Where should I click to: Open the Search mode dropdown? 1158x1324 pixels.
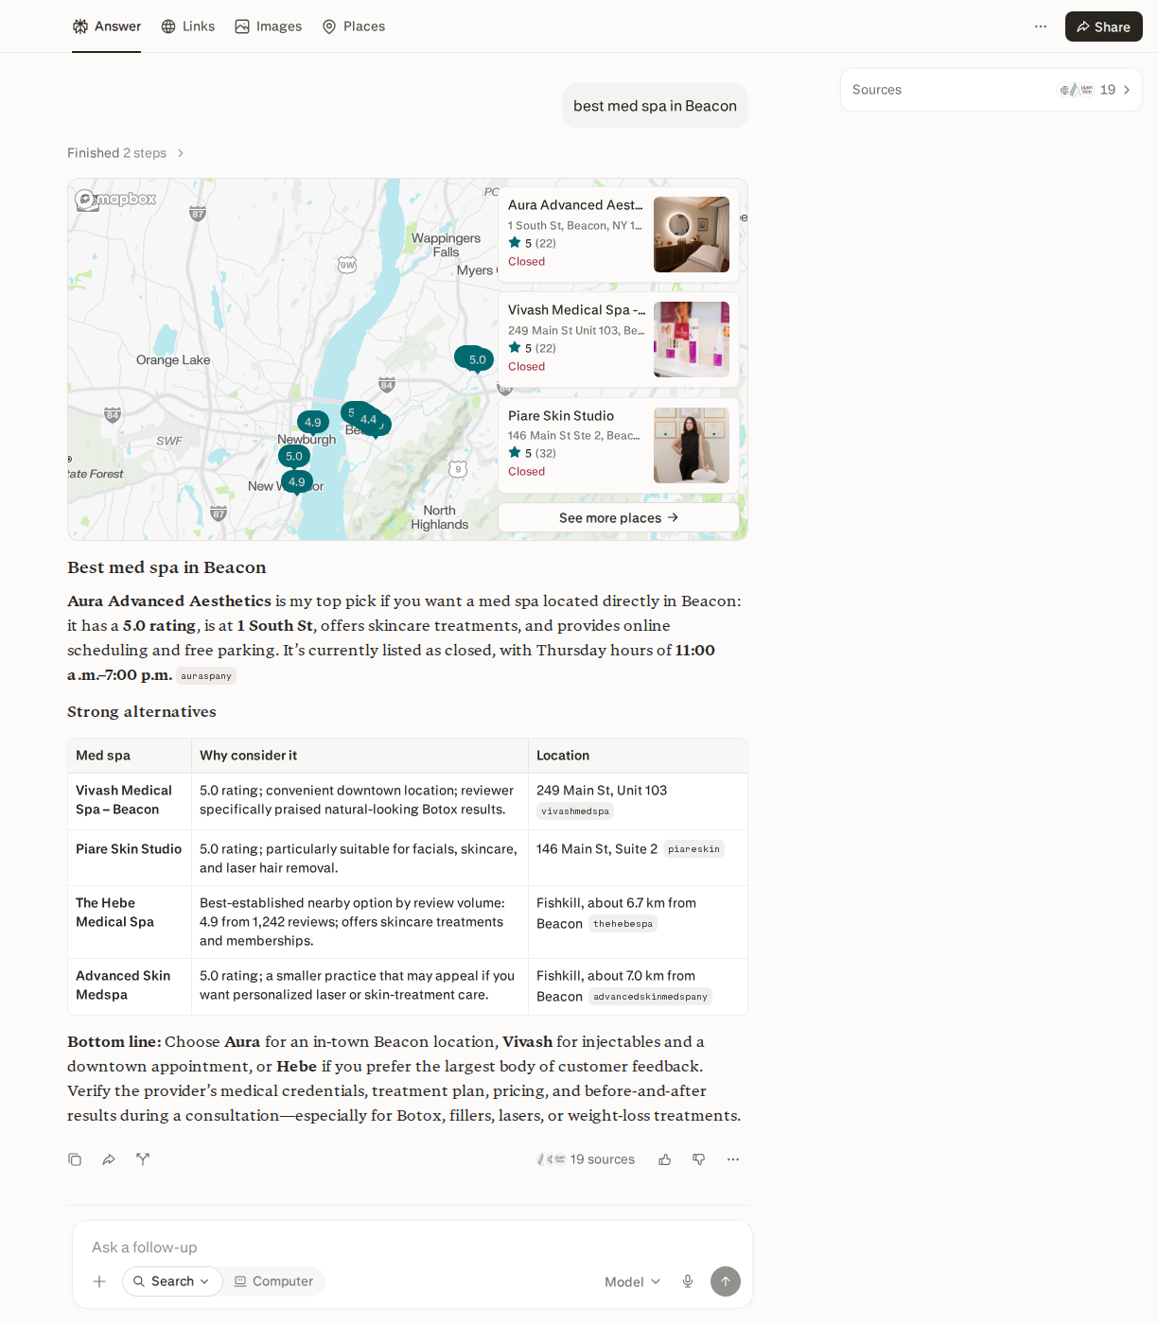pyautogui.click(x=172, y=1281)
